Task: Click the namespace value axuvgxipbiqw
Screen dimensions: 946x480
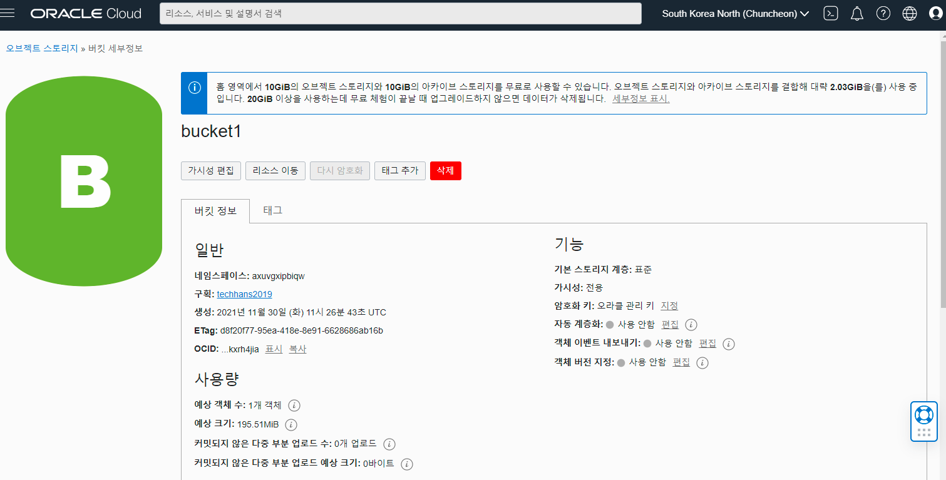Action: [279, 276]
